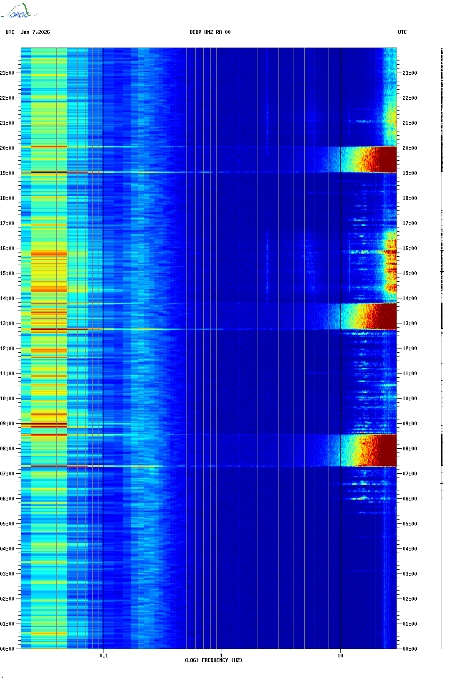The image size is (460, 682).
Task: Click the right-axis '11:00' time label
Action: point(410,374)
